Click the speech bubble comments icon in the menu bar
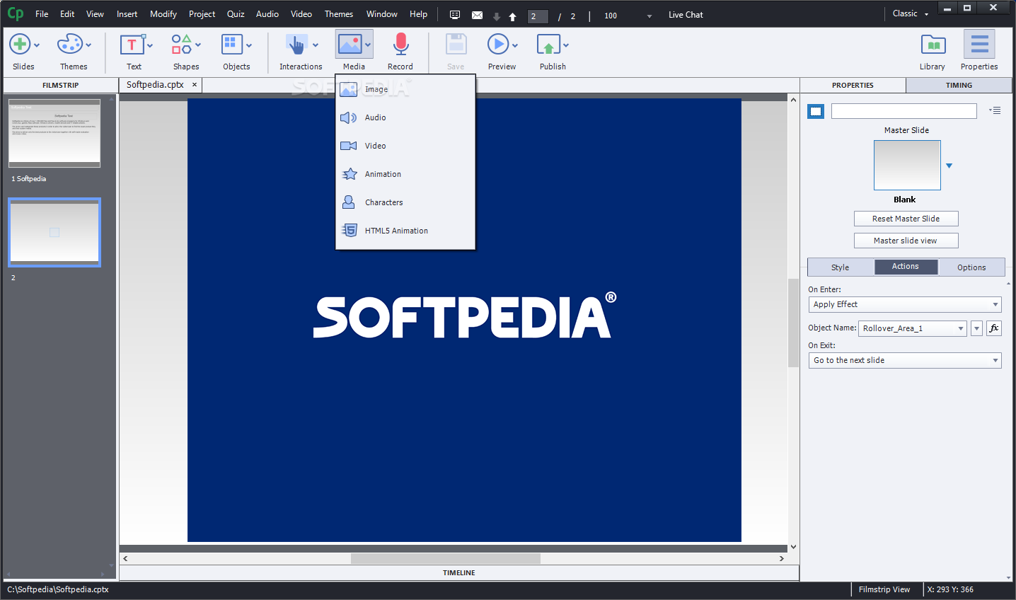1016x600 pixels. (x=455, y=15)
